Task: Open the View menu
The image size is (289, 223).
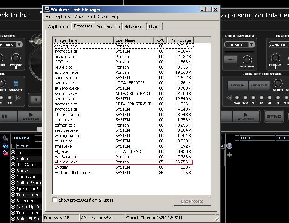Action: coord(78,17)
